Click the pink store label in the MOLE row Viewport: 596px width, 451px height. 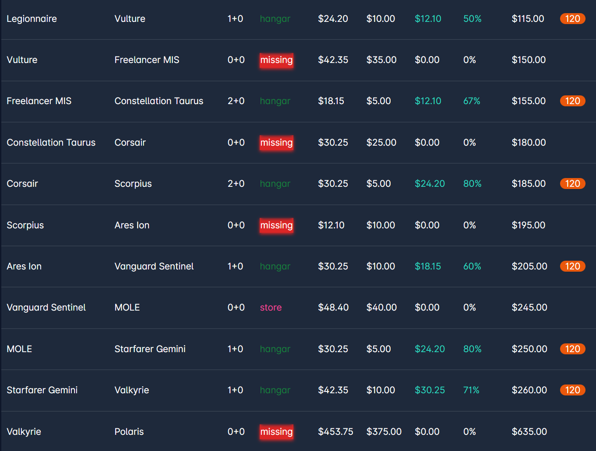pos(271,308)
